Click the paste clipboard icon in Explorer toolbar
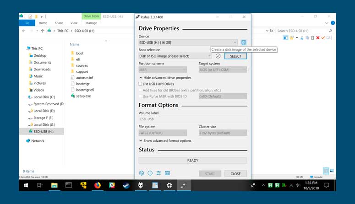This screenshot has width=355, height=204. (x=312, y=38)
